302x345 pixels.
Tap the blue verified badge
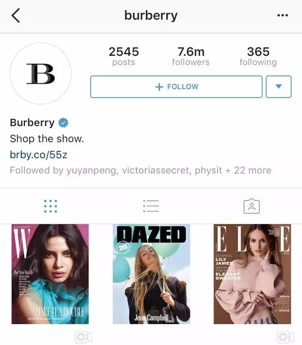[63, 123]
